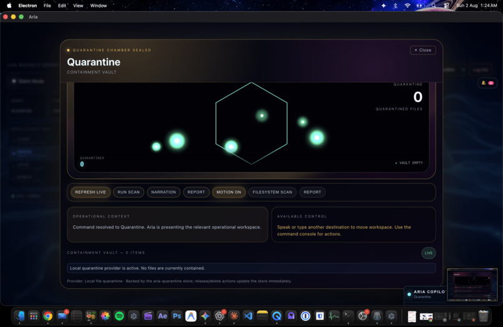Screen dimensions: 503x327
Task: Open the Apple menu
Action: tap(9, 6)
